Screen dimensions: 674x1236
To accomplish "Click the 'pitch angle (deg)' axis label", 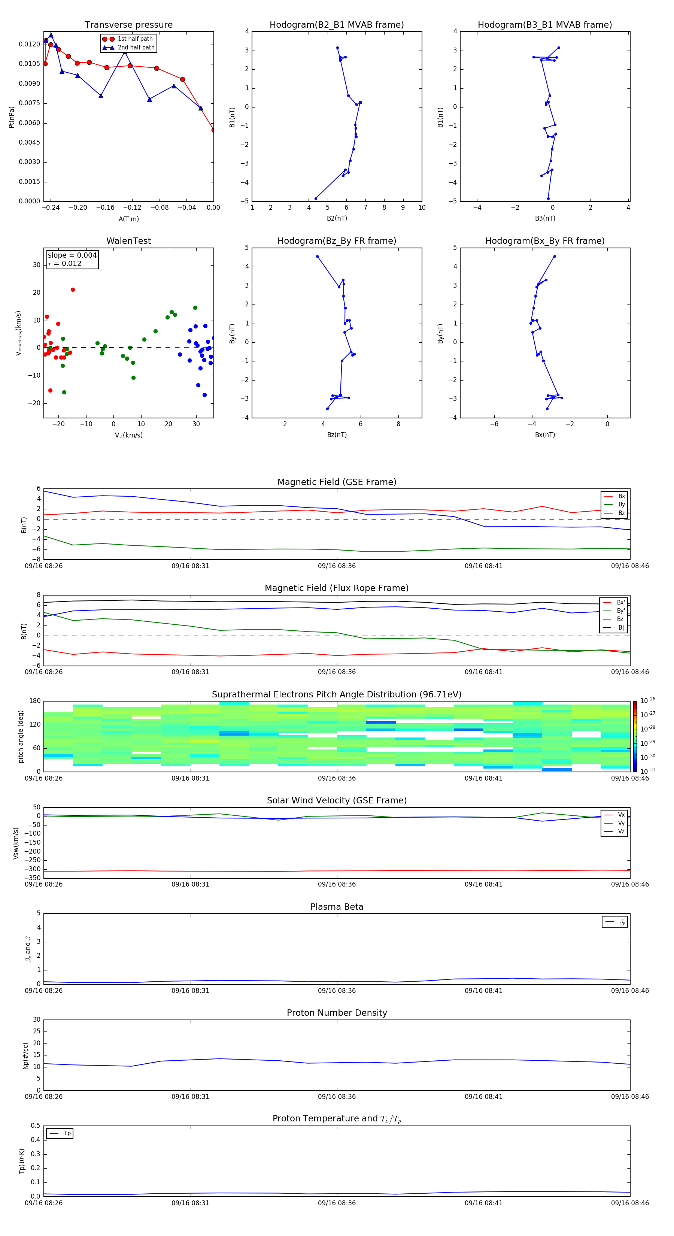I will [x=21, y=736].
